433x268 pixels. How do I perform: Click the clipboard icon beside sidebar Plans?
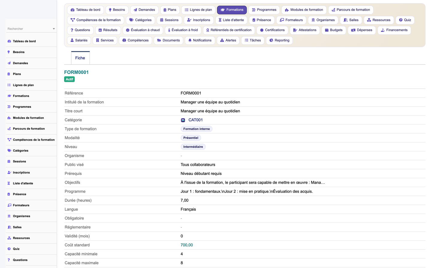pos(9,74)
